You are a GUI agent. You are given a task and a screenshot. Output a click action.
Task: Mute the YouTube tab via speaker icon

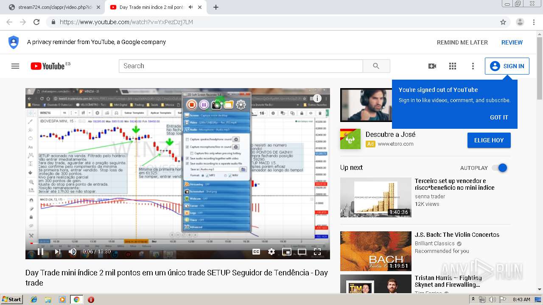coord(190,7)
